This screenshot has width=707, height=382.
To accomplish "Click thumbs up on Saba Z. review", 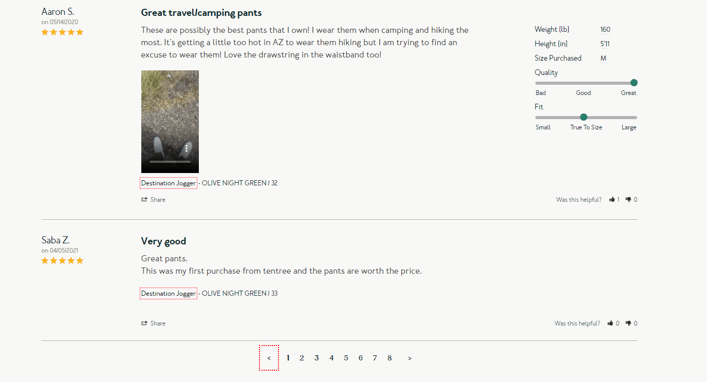I will [610, 323].
